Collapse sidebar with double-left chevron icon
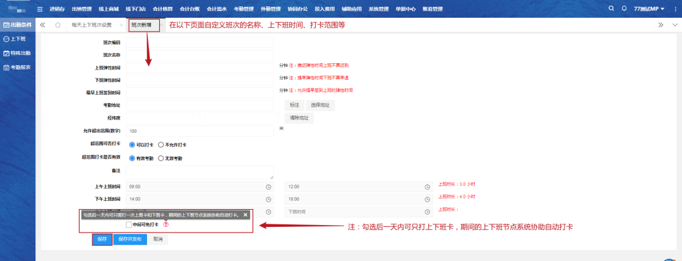Viewport: 682px width, 261px height. [42, 25]
